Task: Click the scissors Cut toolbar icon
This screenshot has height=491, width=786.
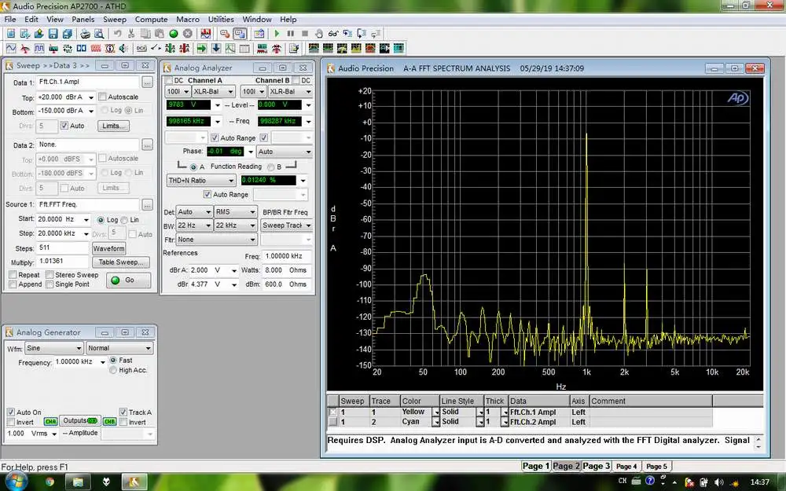Action: coord(131,34)
